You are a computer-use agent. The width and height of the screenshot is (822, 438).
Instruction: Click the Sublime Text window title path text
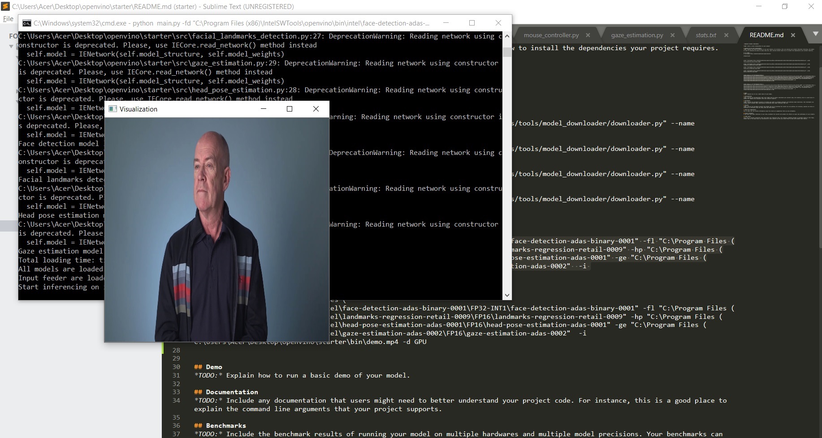153,7
